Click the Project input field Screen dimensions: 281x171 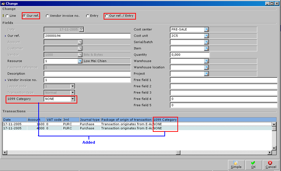187,73
